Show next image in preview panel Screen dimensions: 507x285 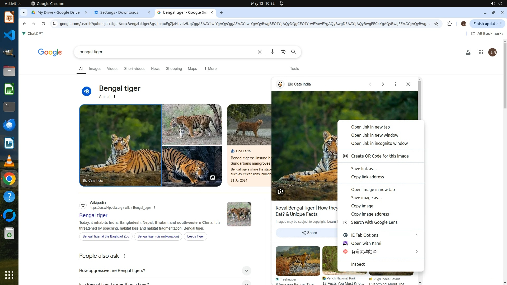point(383,84)
